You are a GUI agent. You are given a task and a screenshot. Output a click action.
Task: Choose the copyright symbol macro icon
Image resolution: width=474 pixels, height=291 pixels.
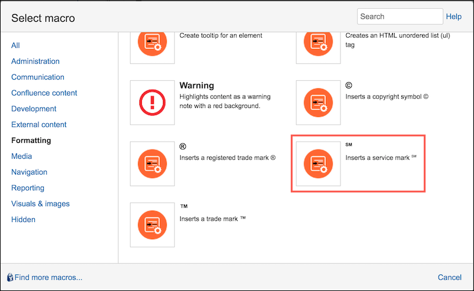click(x=319, y=103)
